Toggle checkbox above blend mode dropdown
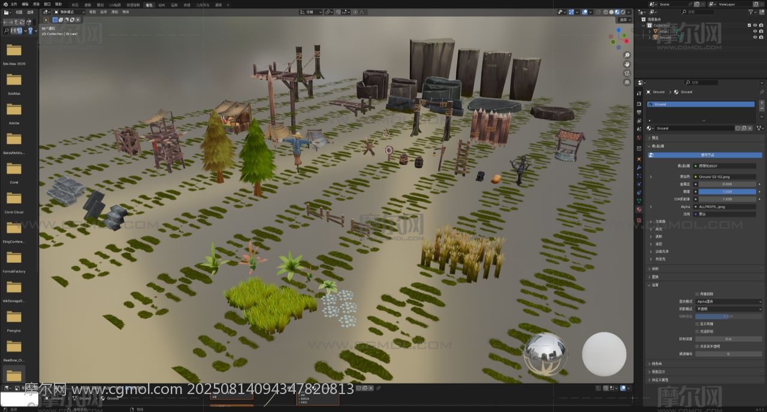Screen dimensions: 767x412 (x=697, y=294)
